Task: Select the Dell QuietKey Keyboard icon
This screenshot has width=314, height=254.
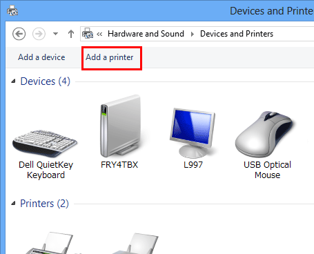Action: tap(46, 143)
